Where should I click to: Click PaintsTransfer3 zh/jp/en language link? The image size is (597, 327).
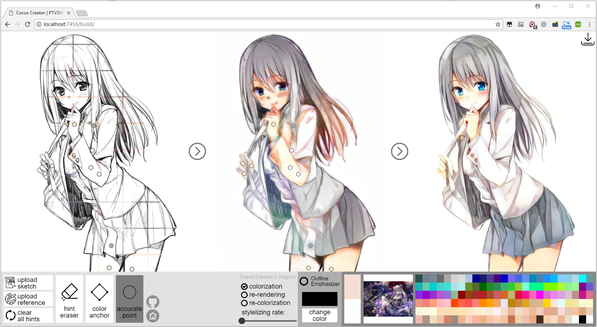[x=268, y=277]
